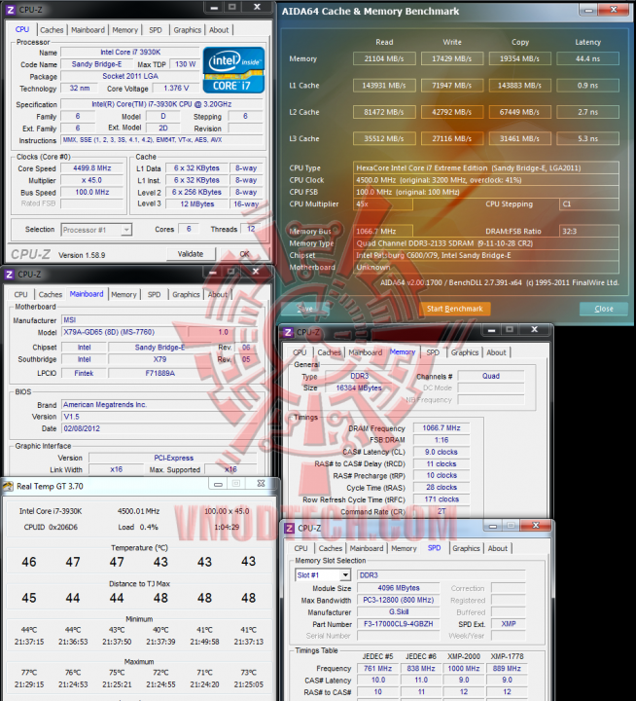Click the BIOS Brand American Megatrends Inc.
The width and height of the screenshot is (636, 701).
(159, 405)
